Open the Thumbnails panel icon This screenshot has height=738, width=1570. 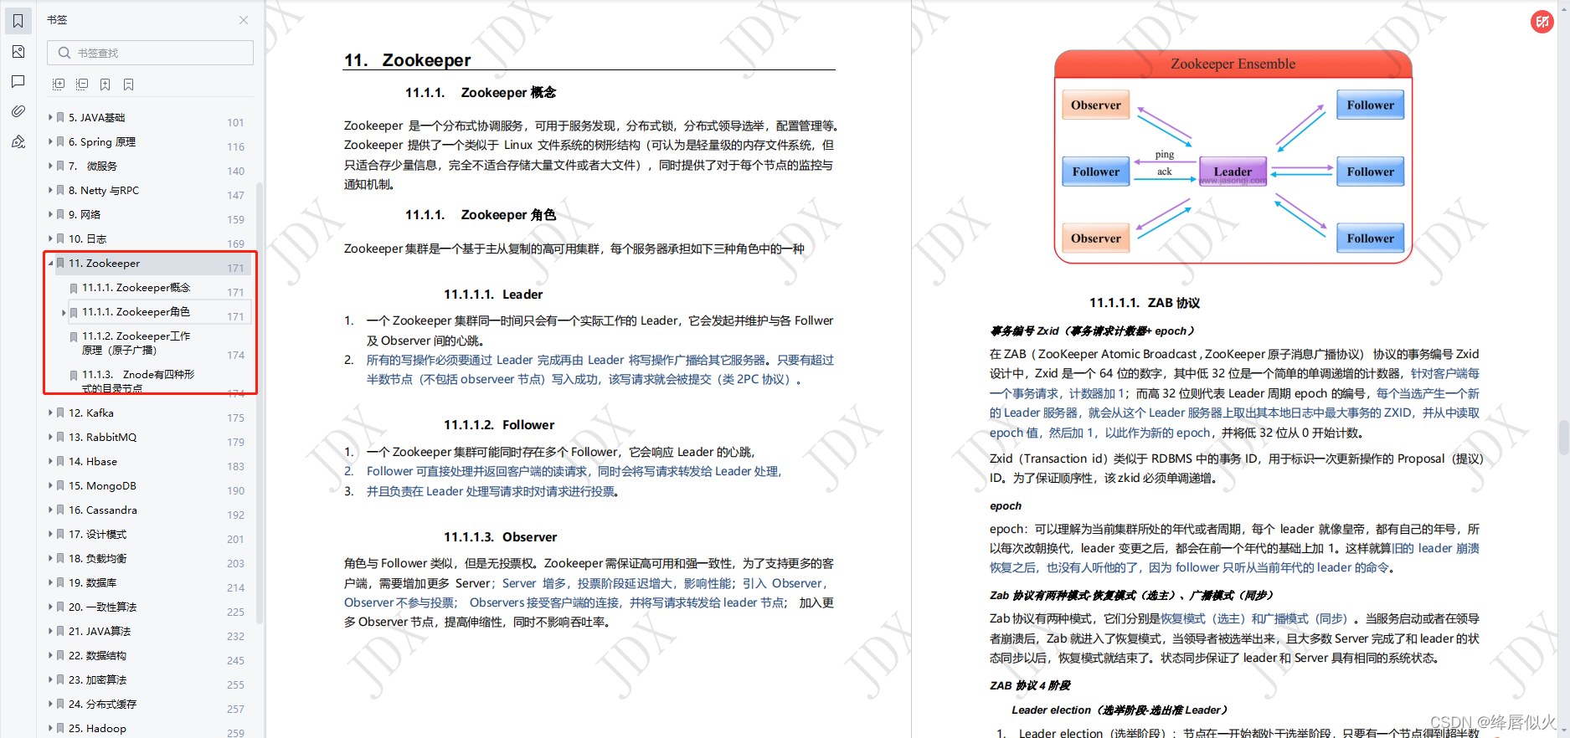tap(18, 52)
